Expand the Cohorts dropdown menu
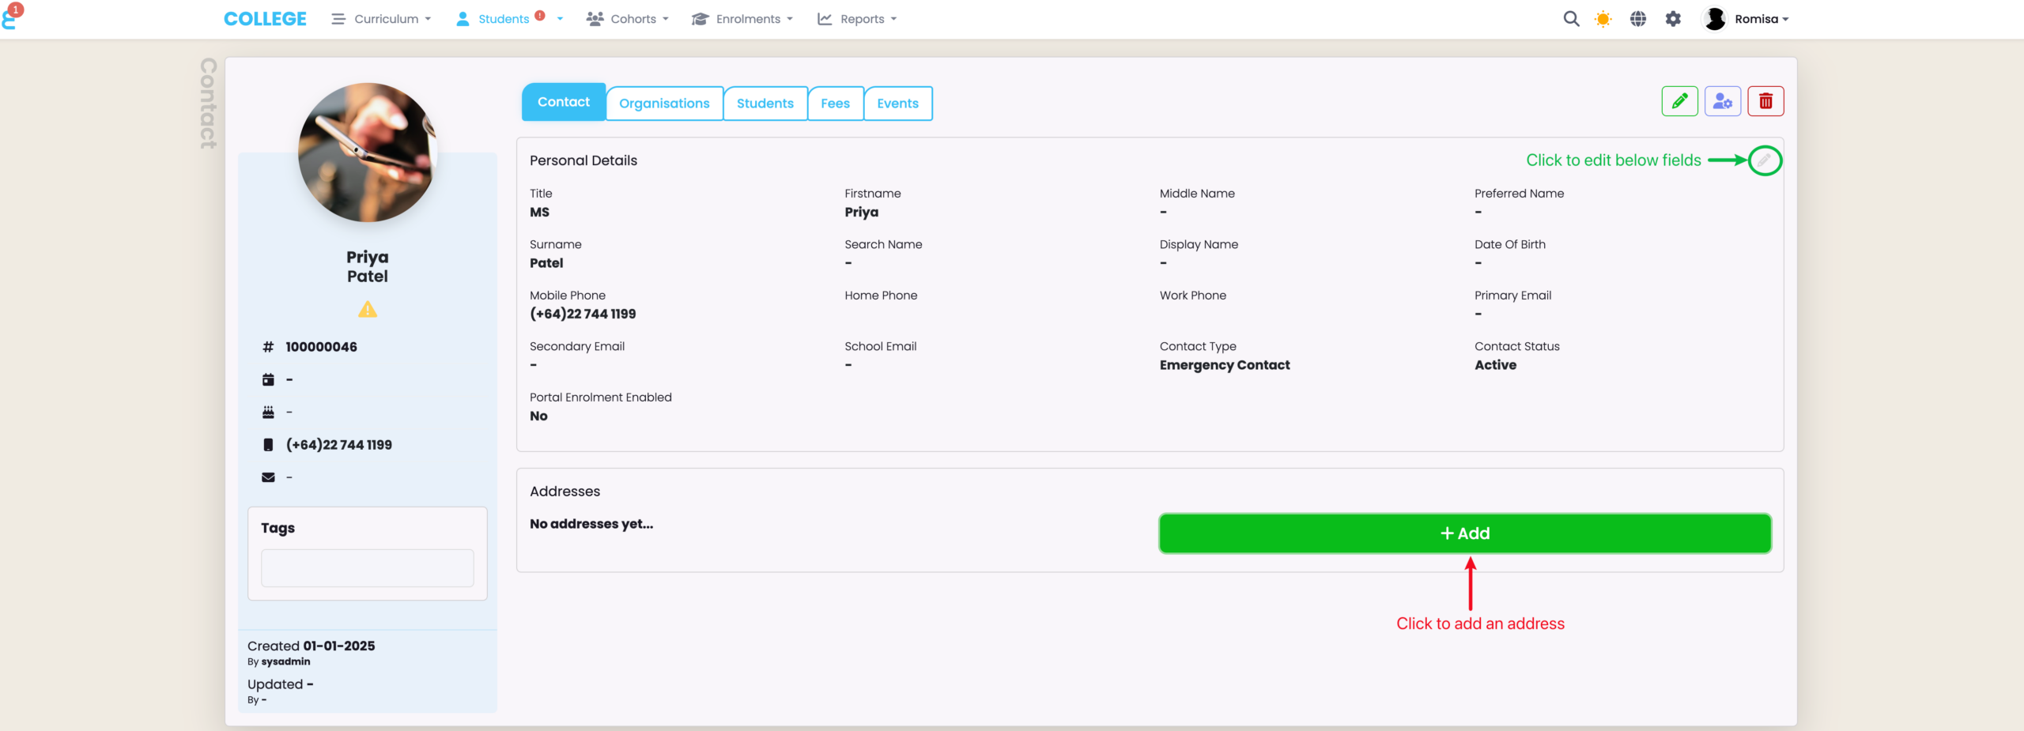2024x731 pixels. (x=628, y=19)
